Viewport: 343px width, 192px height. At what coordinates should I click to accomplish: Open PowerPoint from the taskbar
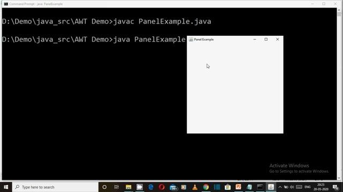238,187
